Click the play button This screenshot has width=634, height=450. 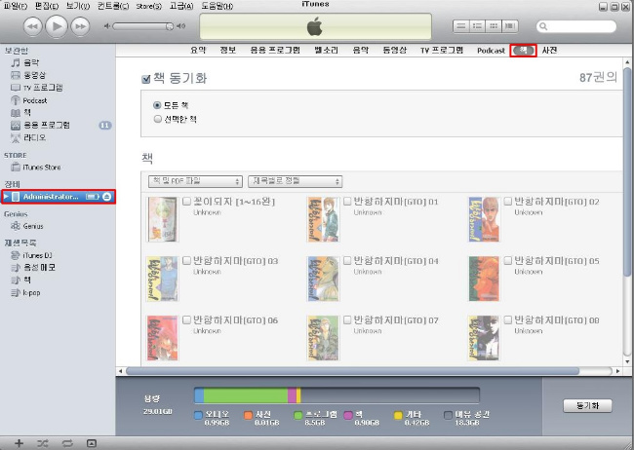click(57, 26)
